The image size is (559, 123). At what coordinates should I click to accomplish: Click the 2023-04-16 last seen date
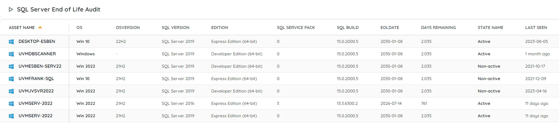click(536, 91)
